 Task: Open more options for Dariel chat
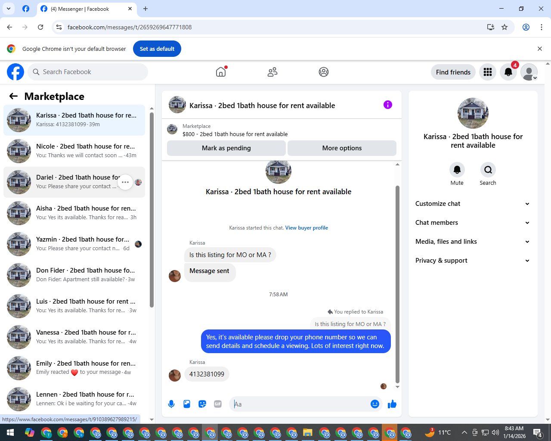tap(125, 182)
